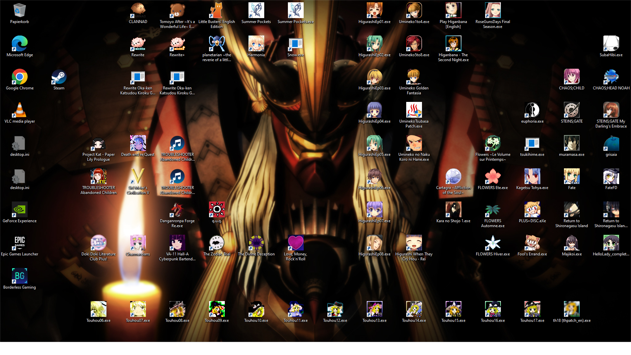The width and height of the screenshot is (631, 355).
Task: Select the VLC media player icon
Action: 19,110
